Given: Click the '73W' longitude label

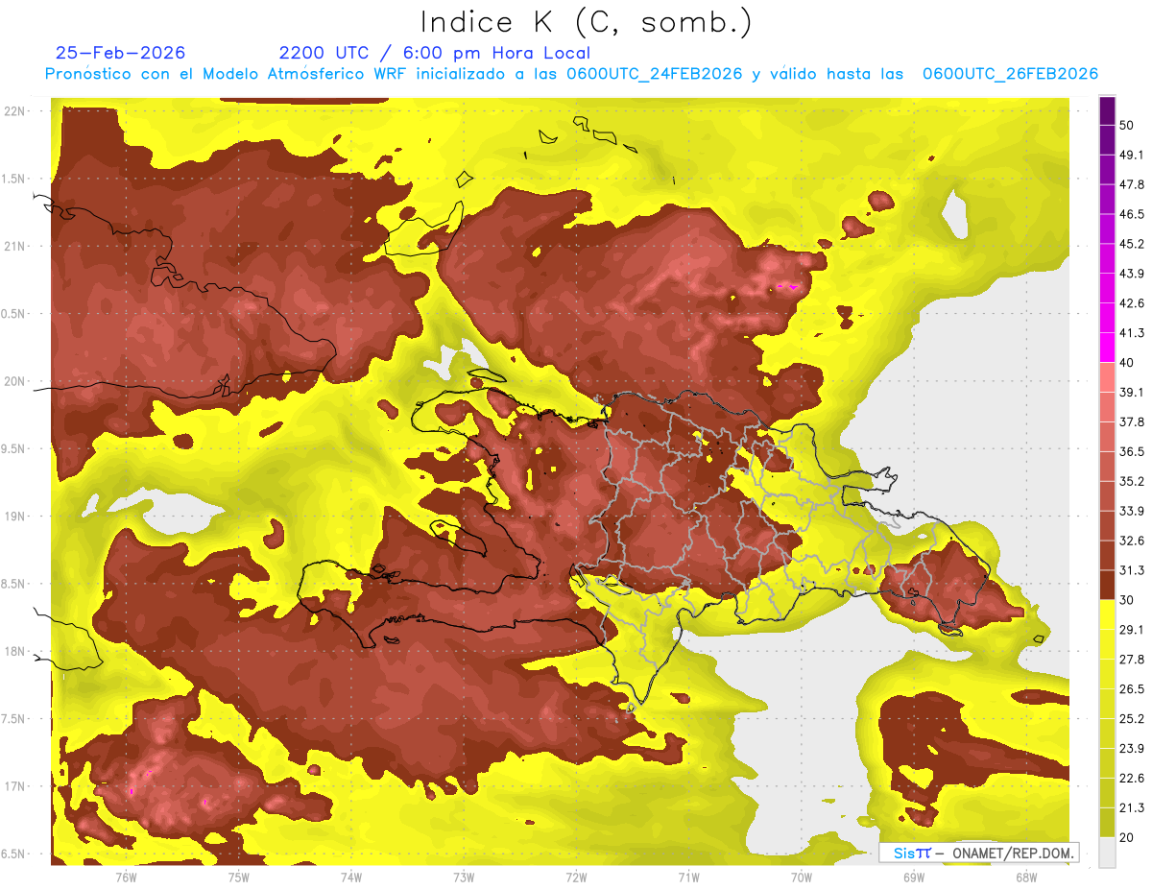Looking at the screenshot, I should point(464,877).
